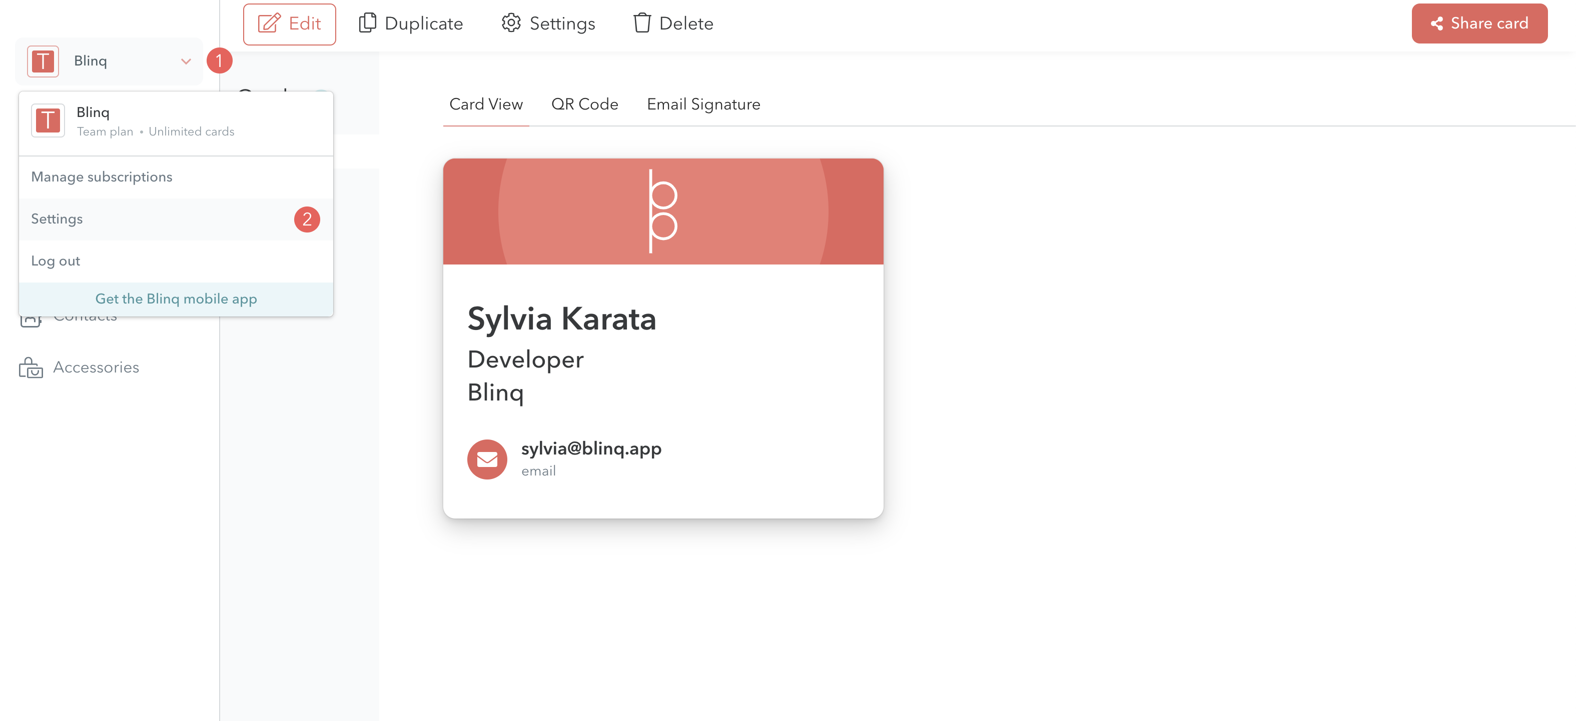
Task: Click the Duplicate text button
Action: coord(423,23)
